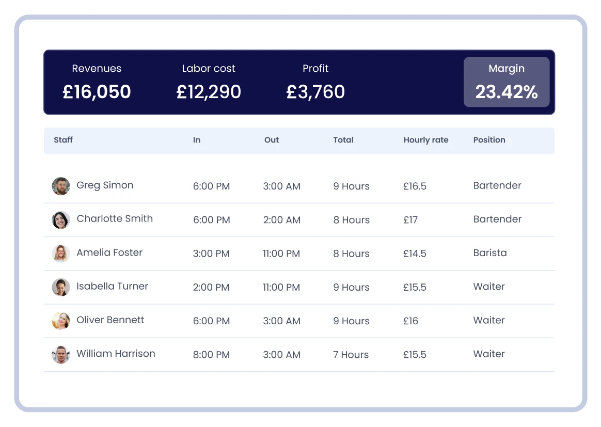601x427 pixels.
Task: Open the Revenues summary card
Action: (97, 82)
